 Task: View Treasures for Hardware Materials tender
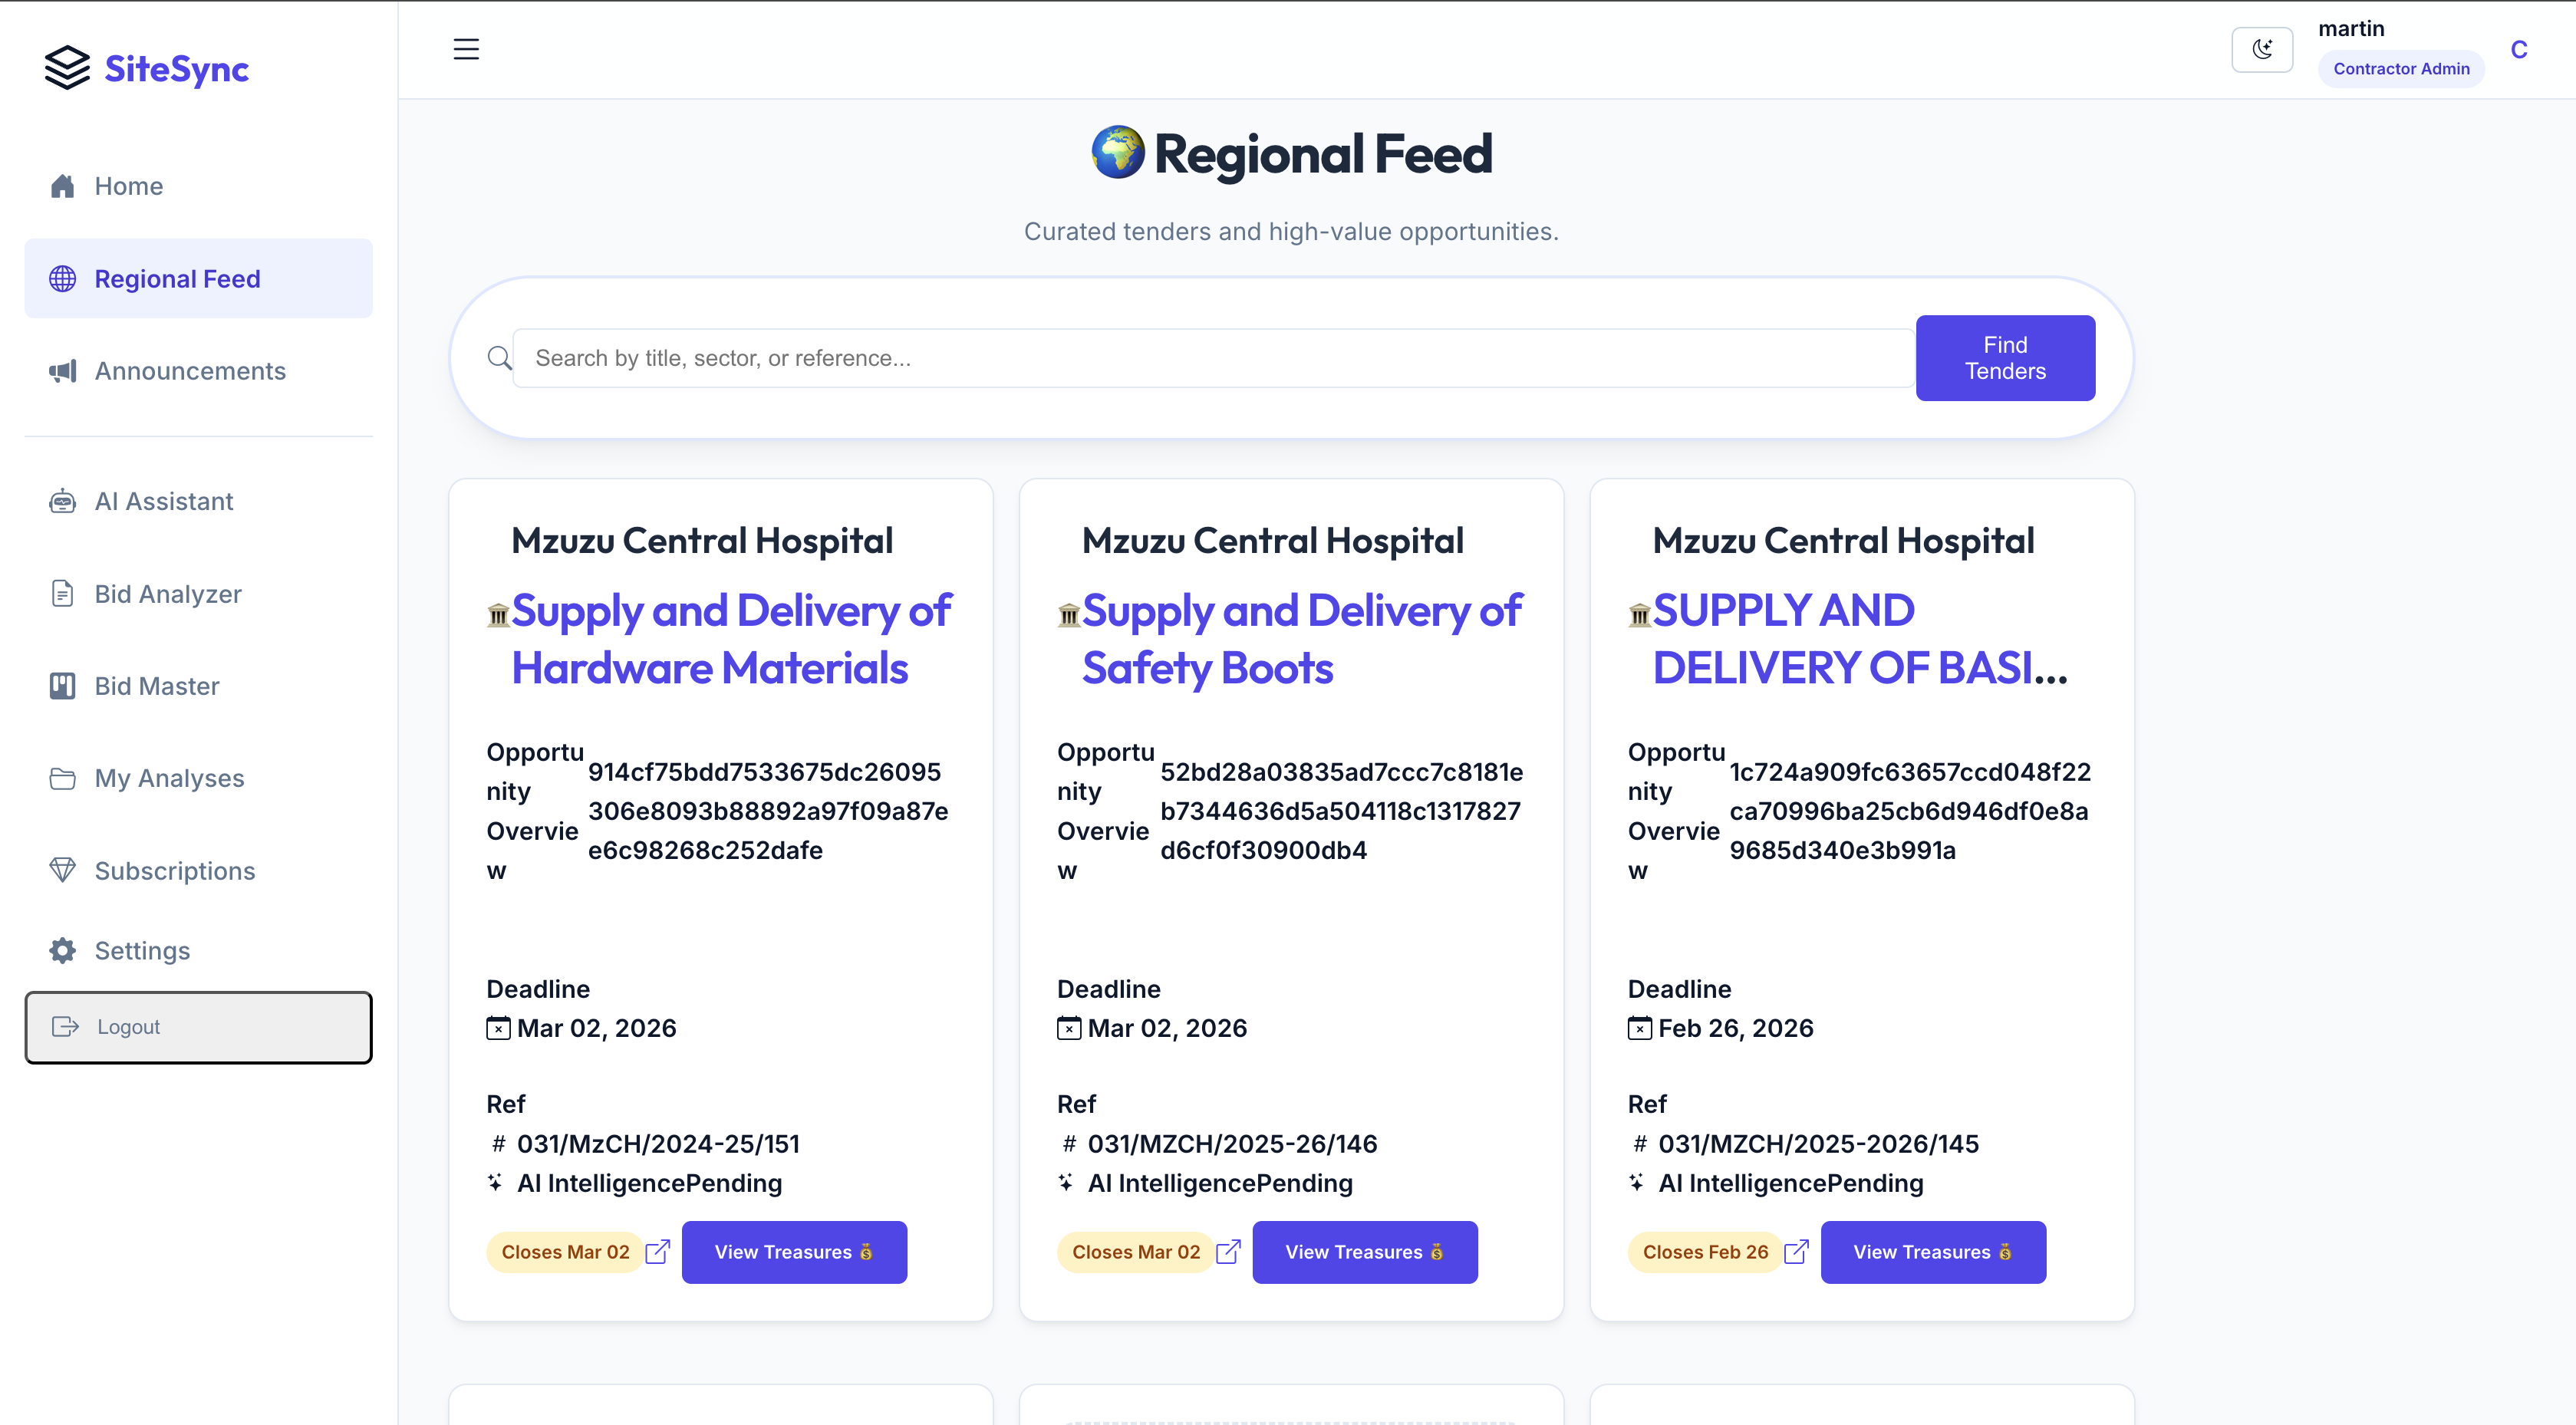[794, 1252]
